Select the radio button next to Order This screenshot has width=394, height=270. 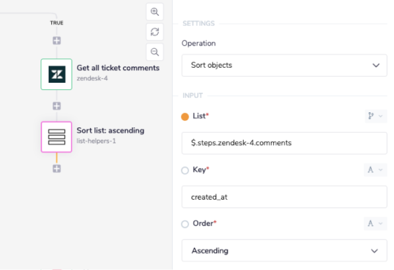pos(185,224)
